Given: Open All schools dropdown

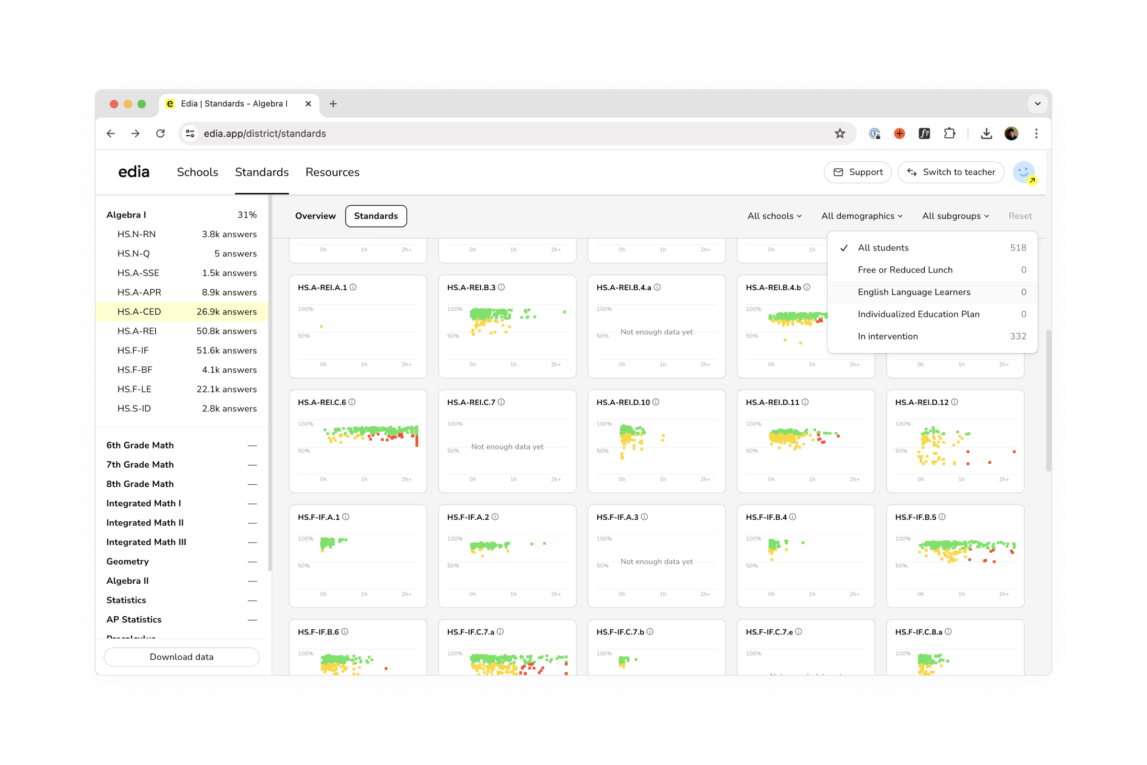Looking at the screenshot, I should point(774,216).
